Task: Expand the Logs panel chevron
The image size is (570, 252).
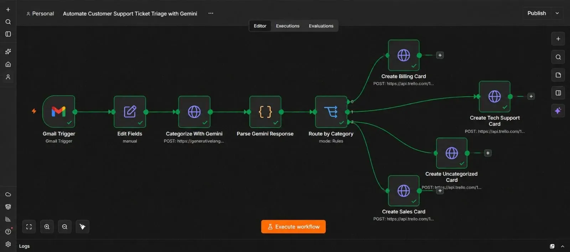Action: (x=563, y=246)
